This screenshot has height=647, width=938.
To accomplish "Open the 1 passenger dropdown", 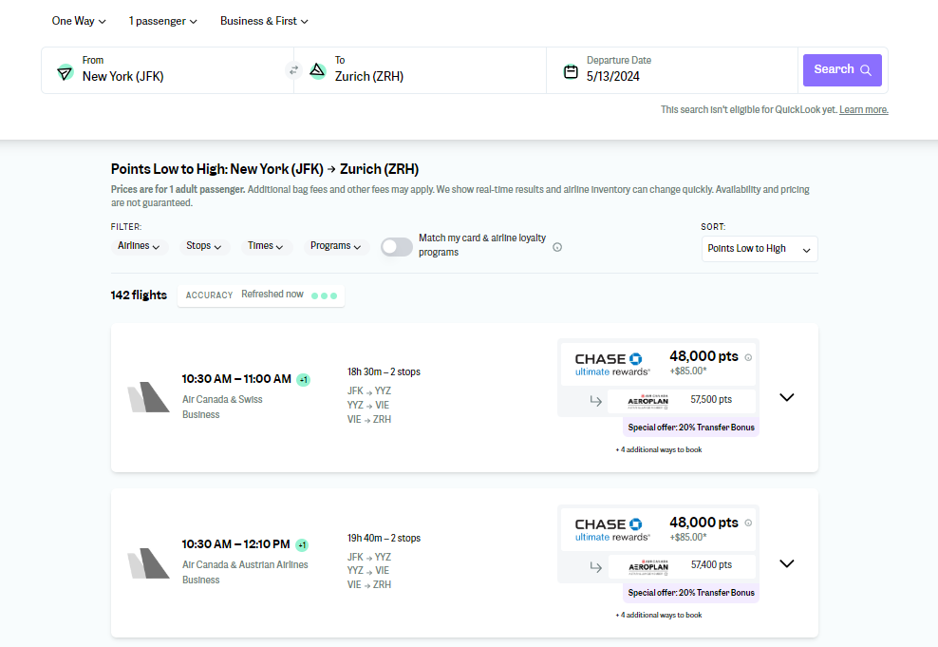I will click(162, 21).
